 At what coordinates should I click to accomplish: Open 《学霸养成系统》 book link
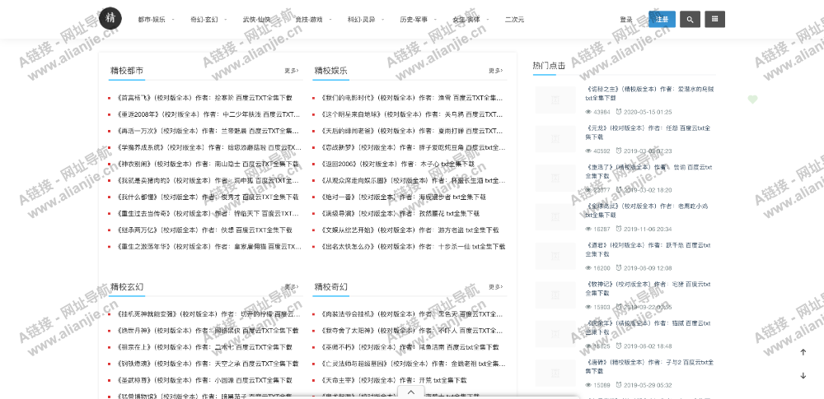point(209,147)
